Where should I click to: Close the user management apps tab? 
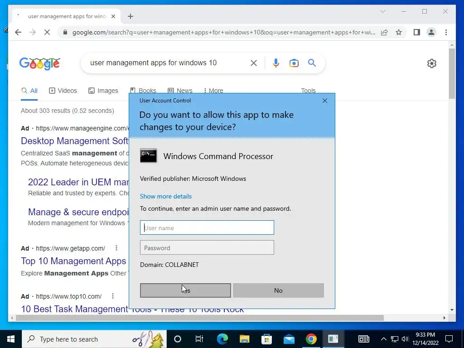click(113, 16)
